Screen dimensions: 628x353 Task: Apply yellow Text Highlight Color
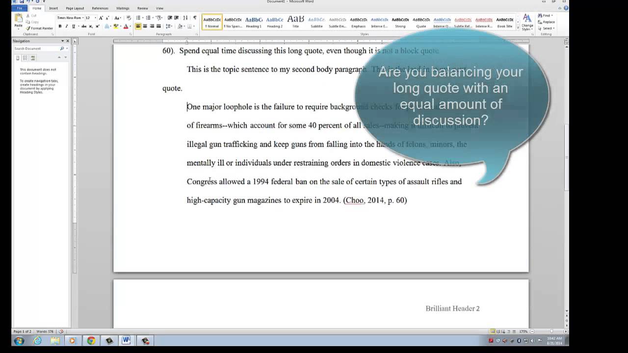pos(116,26)
